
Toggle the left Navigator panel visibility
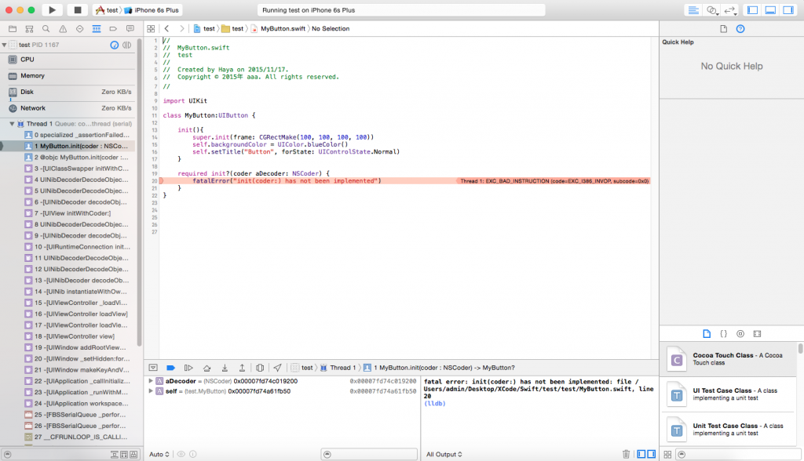pyautogui.click(x=752, y=10)
